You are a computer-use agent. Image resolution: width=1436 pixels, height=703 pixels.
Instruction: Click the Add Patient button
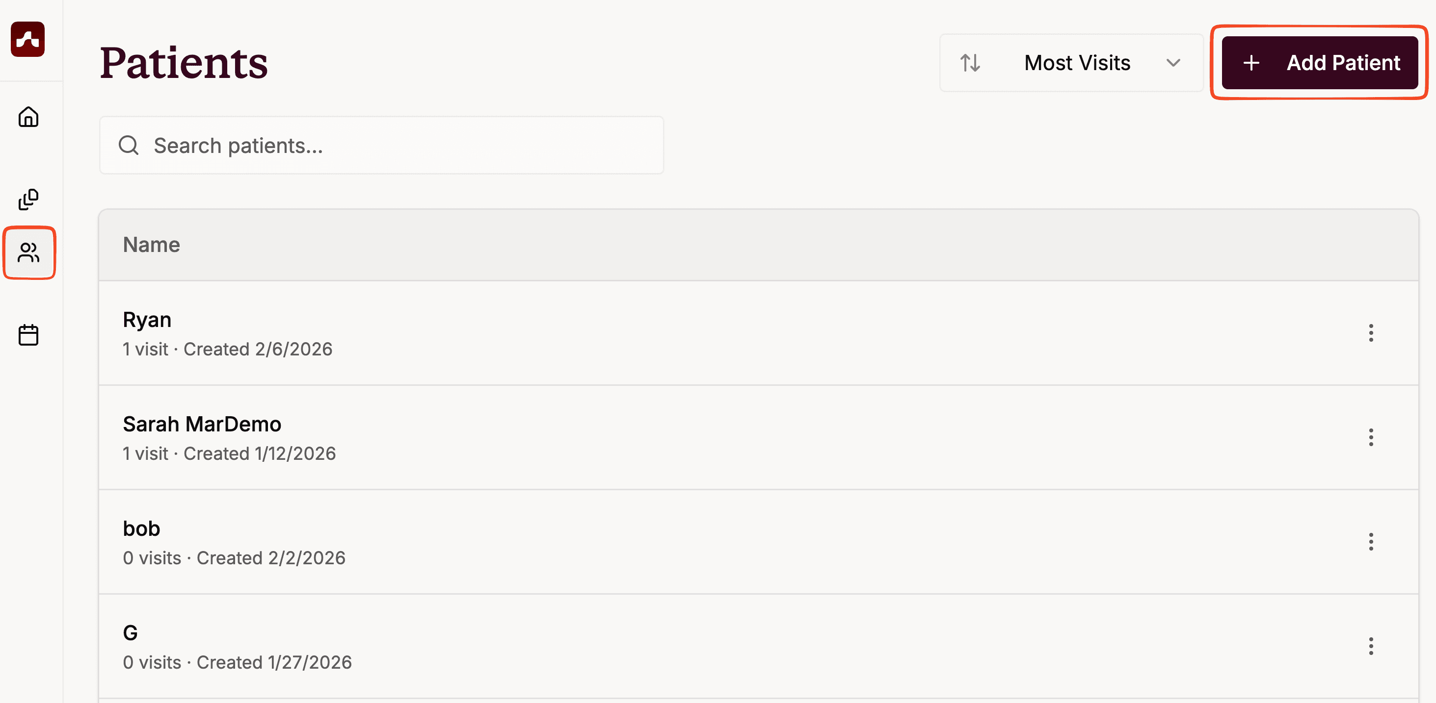click(x=1319, y=63)
